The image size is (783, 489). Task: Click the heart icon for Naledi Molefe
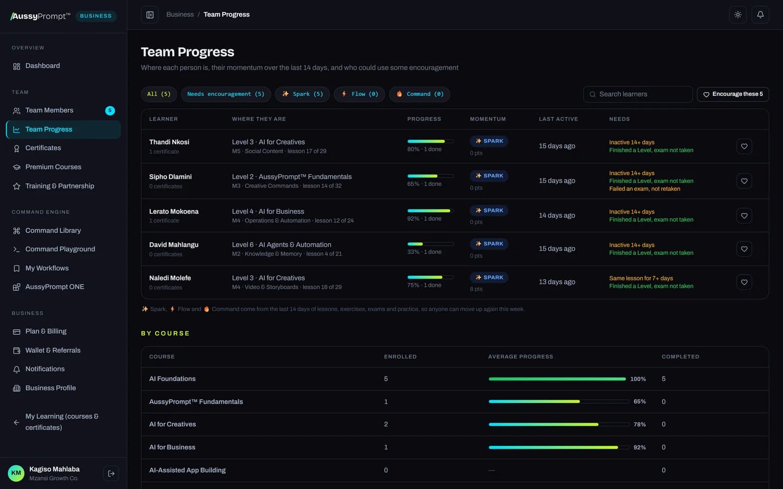coord(744,282)
